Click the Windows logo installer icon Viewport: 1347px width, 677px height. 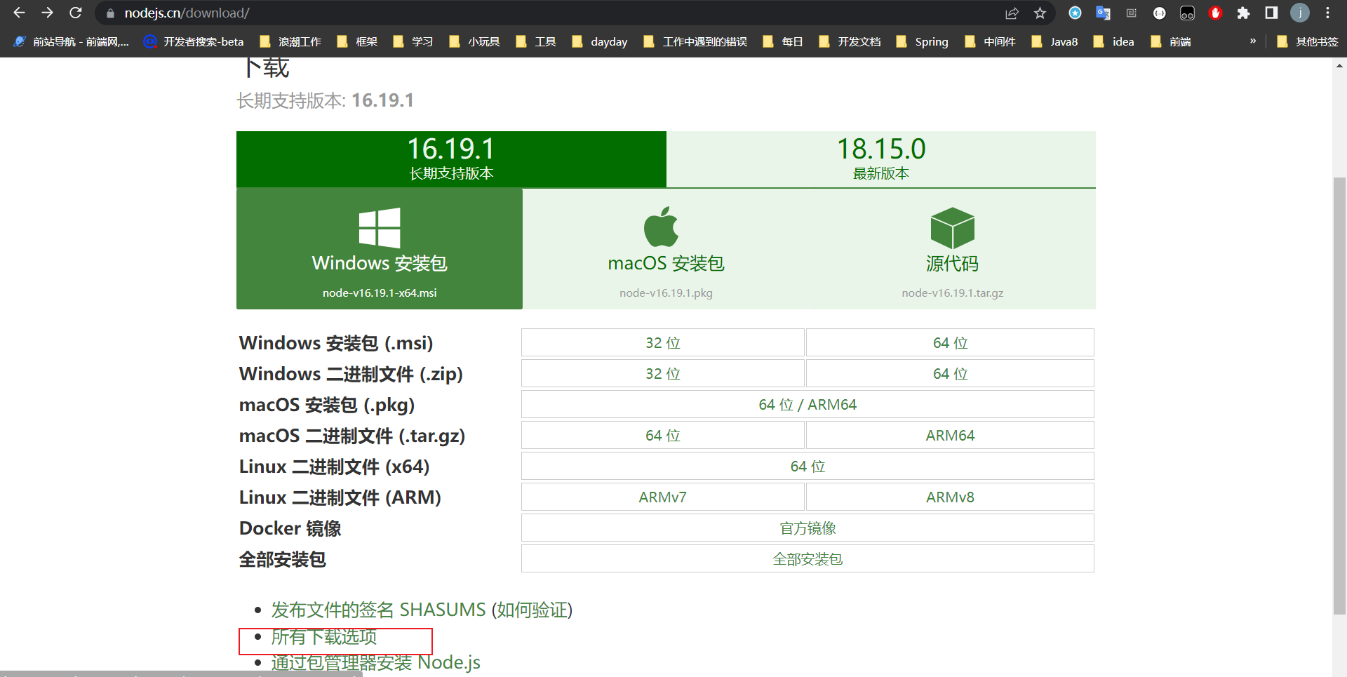point(380,227)
